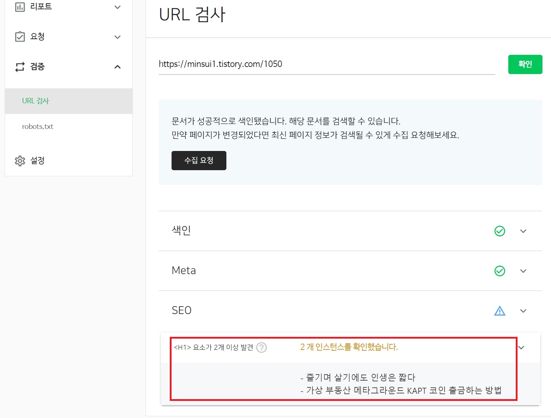This screenshot has width=551, height=418.
Task: Click the green check icon beside Meta
Action: click(x=500, y=271)
